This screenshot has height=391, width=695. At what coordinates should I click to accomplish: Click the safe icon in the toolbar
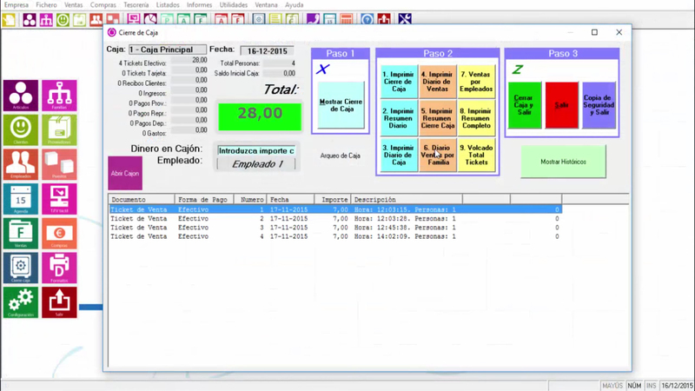(x=259, y=19)
